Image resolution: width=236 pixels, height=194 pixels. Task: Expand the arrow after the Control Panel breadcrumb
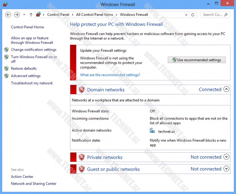(73, 15)
